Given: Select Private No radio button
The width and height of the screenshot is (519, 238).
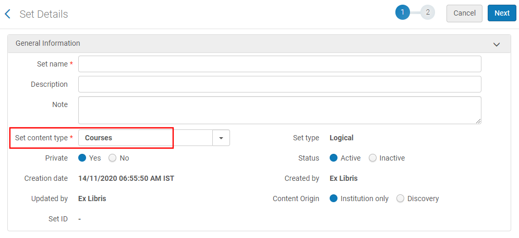Looking at the screenshot, I should point(112,158).
